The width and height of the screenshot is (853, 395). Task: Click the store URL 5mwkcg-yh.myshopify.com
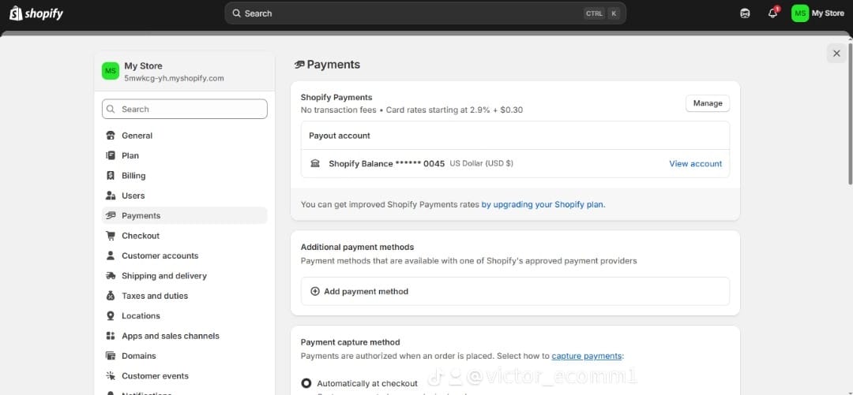pyautogui.click(x=174, y=78)
